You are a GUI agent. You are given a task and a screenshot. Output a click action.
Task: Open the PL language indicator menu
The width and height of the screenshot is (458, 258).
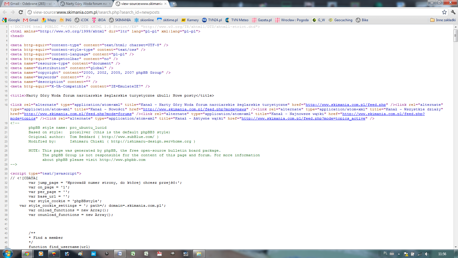coord(385,253)
